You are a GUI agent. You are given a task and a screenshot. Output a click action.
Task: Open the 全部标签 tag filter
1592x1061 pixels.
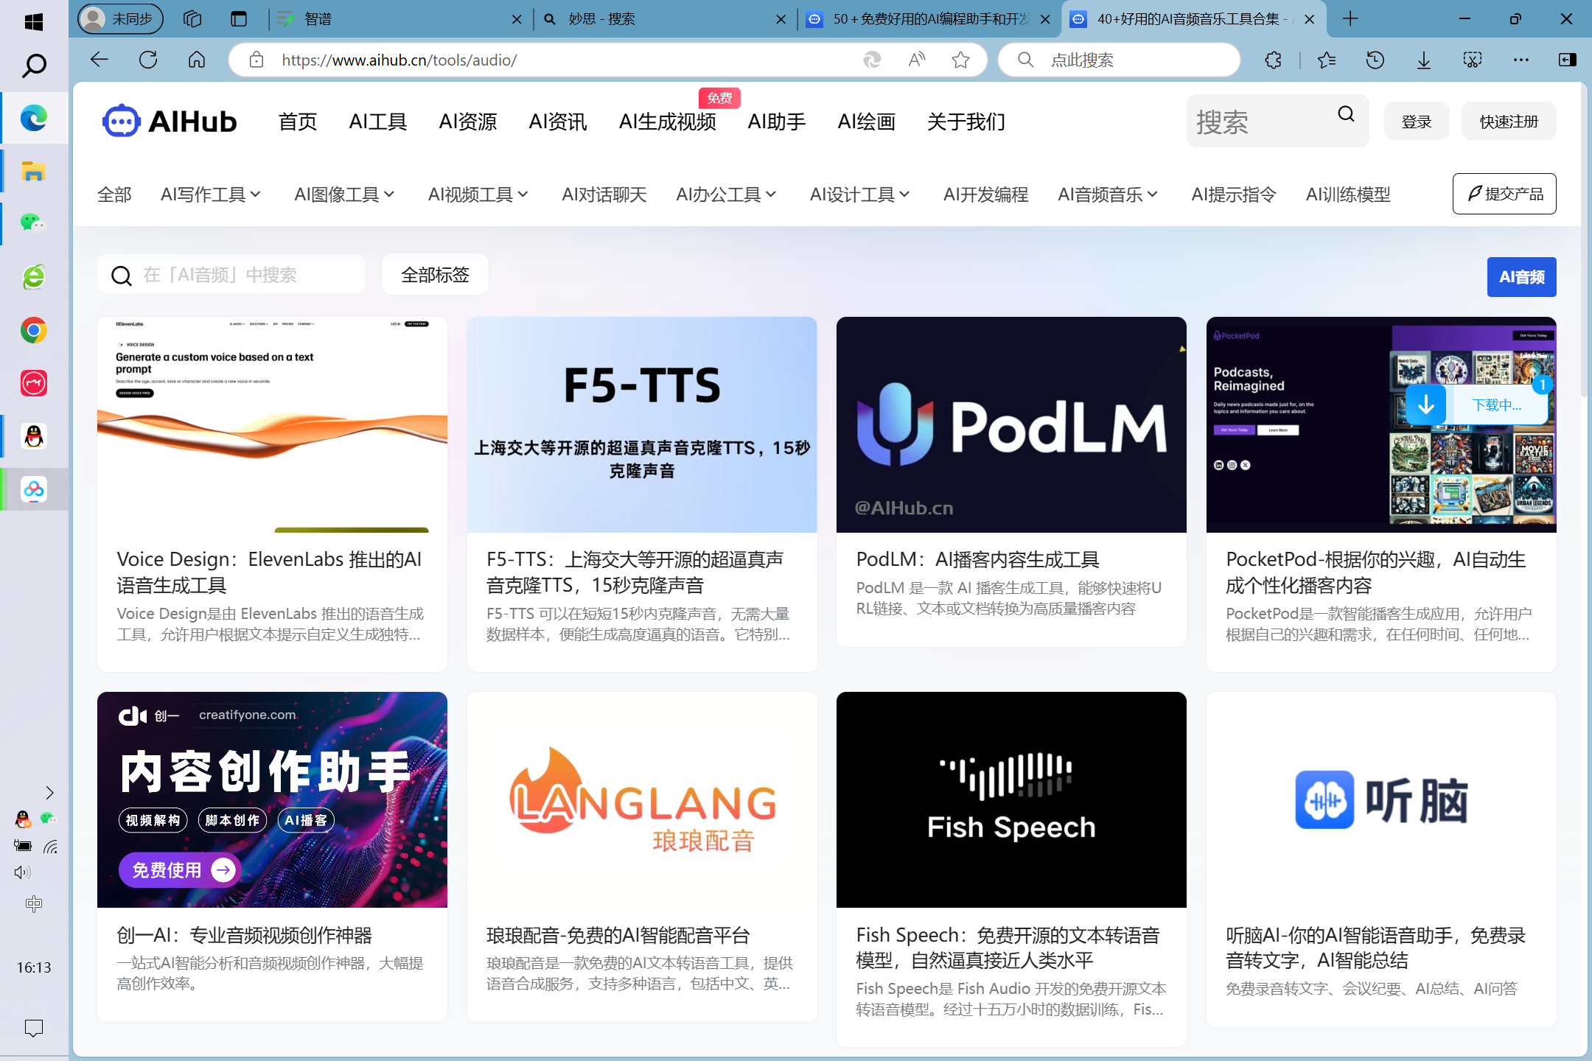tap(435, 275)
